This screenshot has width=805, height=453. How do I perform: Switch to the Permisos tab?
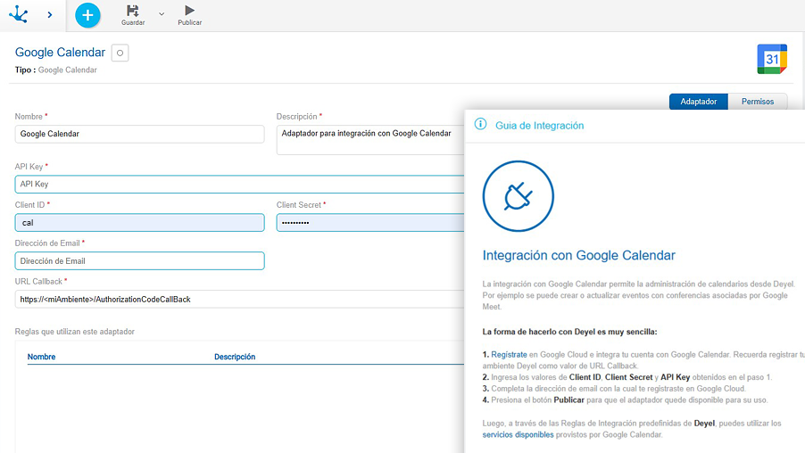[x=758, y=102]
